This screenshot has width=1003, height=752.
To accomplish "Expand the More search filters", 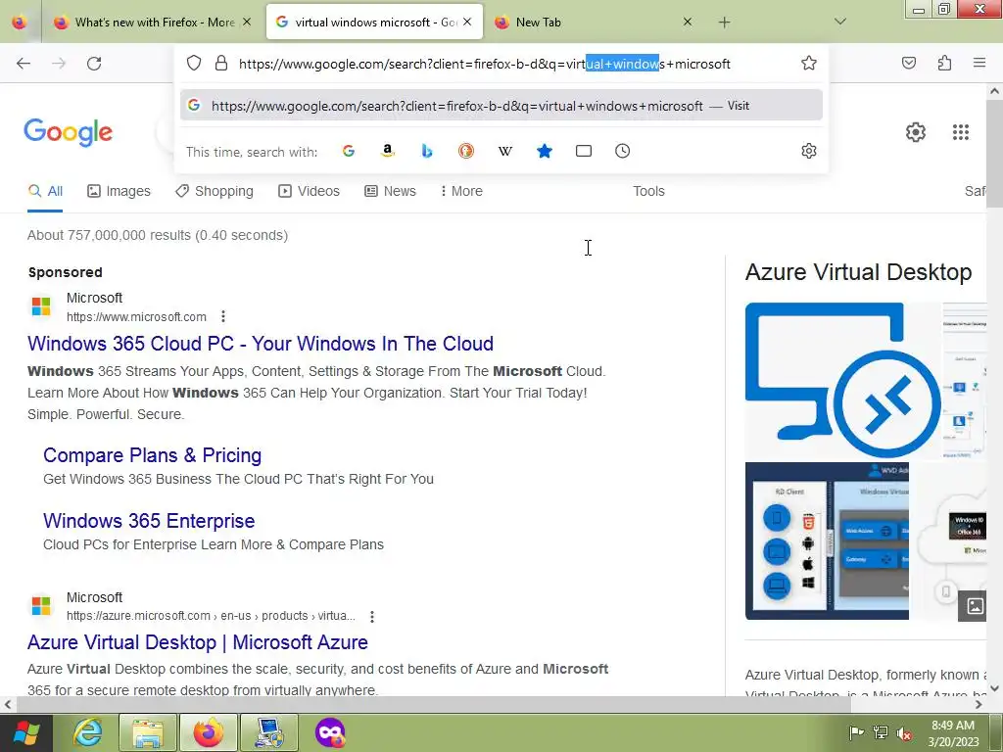I will click(x=461, y=191).
